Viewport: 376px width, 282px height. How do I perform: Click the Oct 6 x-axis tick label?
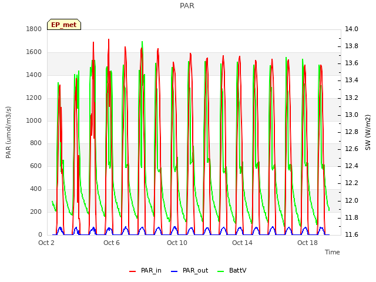112,243
